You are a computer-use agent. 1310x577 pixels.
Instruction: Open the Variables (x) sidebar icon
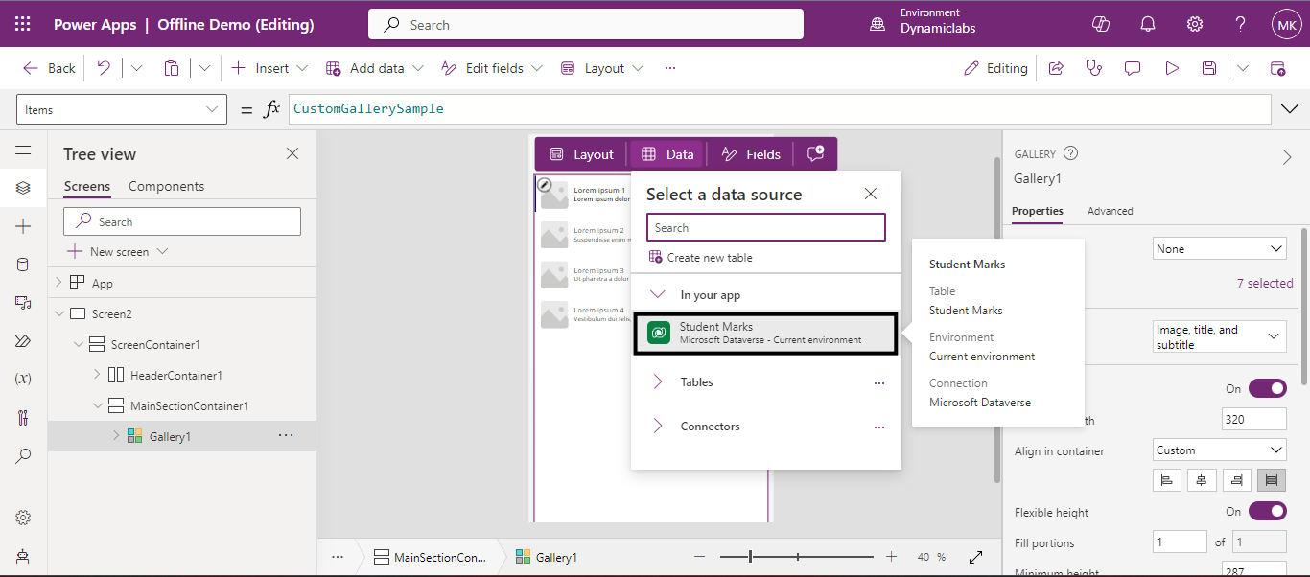tap(23, 379)
